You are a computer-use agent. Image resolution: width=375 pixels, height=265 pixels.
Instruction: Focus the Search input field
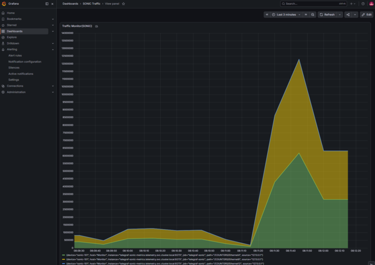(x=313, y=4)
